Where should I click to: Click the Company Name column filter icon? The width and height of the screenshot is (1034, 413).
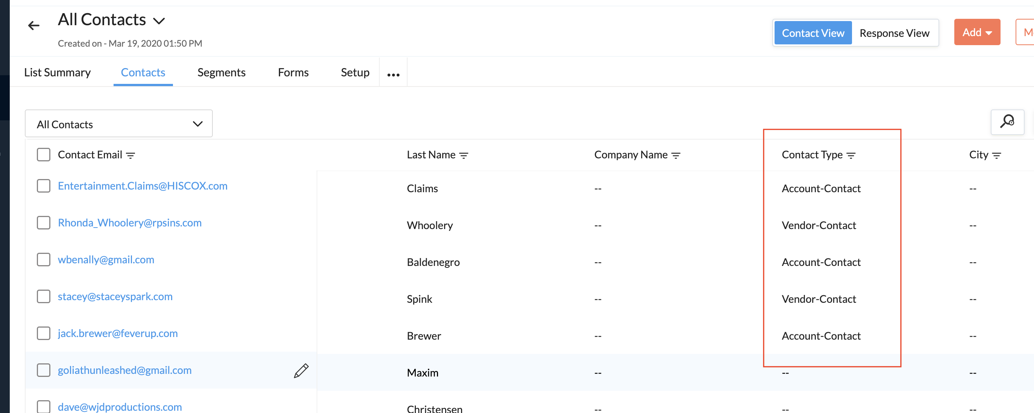[x=676, y=155]
